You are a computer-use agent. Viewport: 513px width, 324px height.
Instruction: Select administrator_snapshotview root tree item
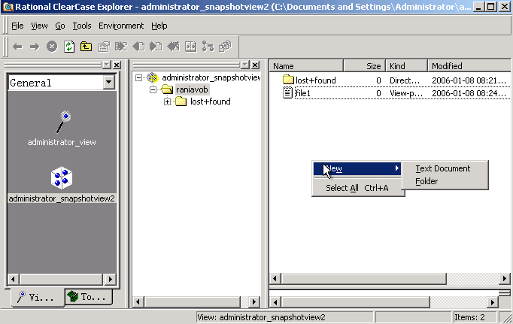tap(211, 77)
